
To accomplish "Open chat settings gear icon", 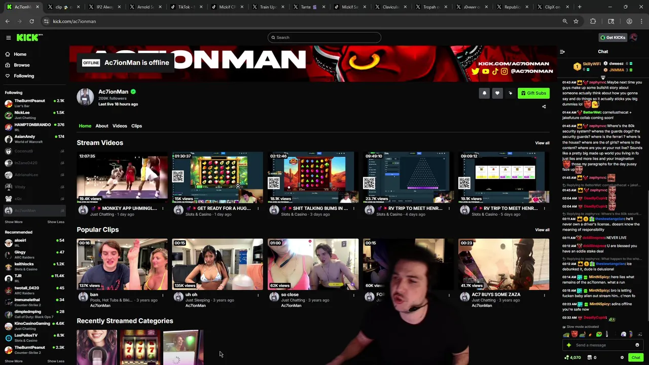I will tap(622, 357).
